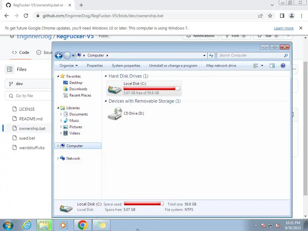Image resolution: width=308 pixels, height=231 pixels.
Task: Open Chrome three-dot menu
Action: pyautogui.click(x=301, y=16)
